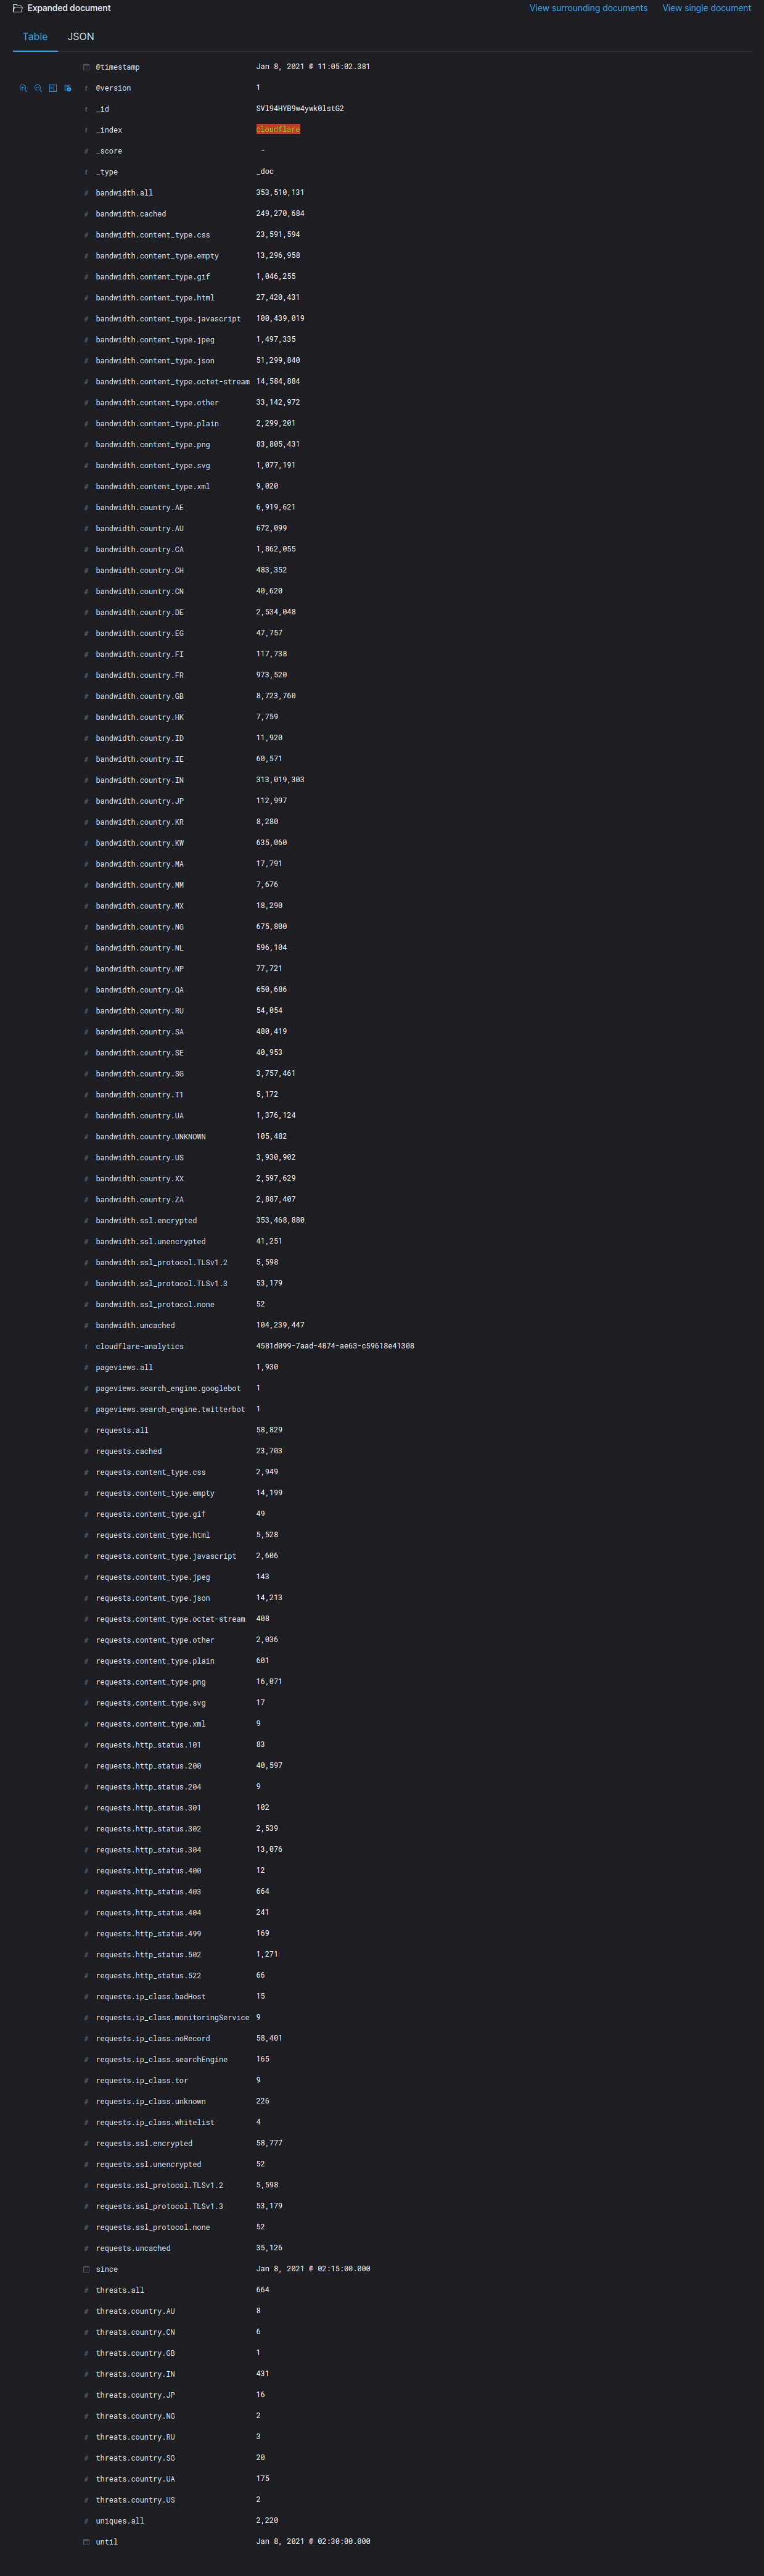Click number type icon beside bandwidth.all

pos(86,193)
